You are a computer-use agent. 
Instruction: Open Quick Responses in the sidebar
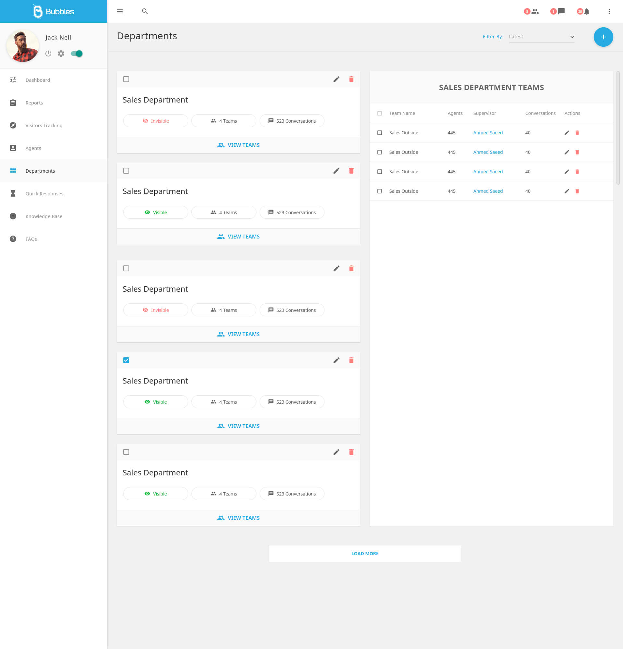tap(54, 193)
